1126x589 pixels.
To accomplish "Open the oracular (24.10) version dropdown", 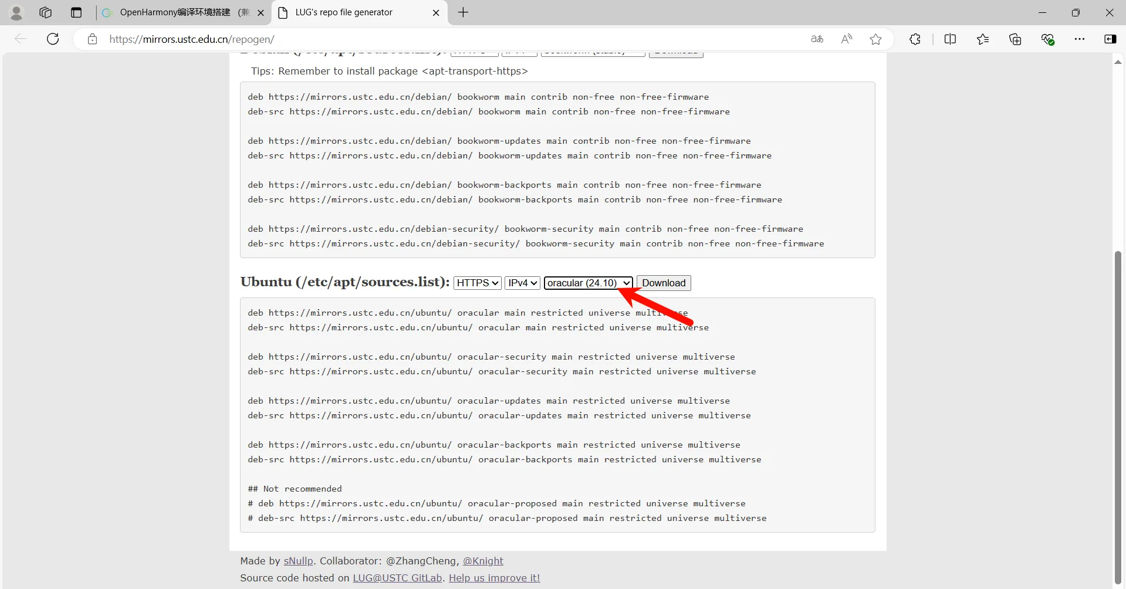I will click(x=588, y=283).
